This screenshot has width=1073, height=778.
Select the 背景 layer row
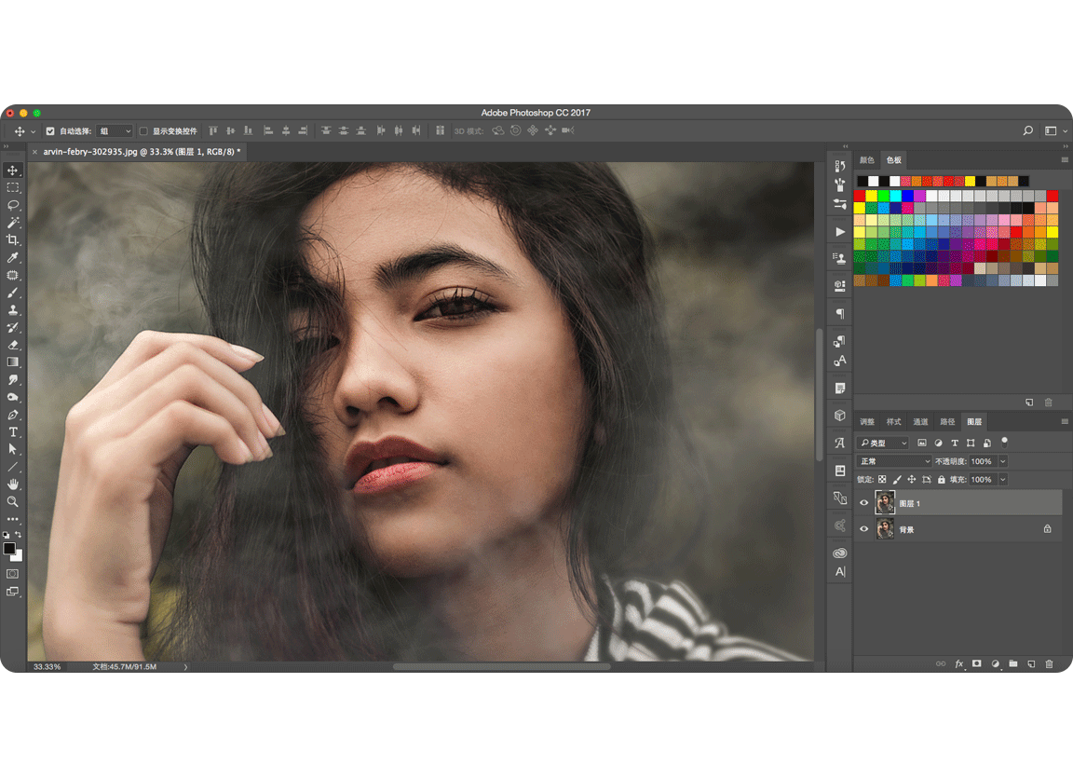pos(958,529)
